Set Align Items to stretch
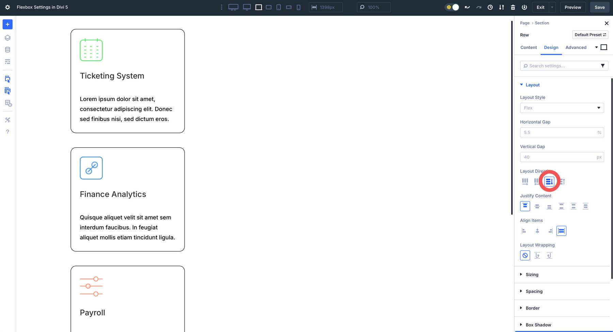 click(x=561, y=231)
